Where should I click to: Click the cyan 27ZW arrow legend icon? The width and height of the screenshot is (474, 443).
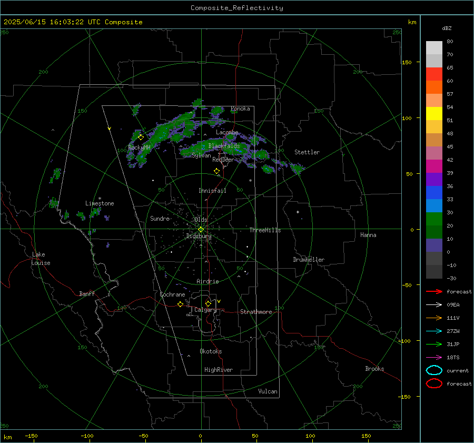[434, 331]
